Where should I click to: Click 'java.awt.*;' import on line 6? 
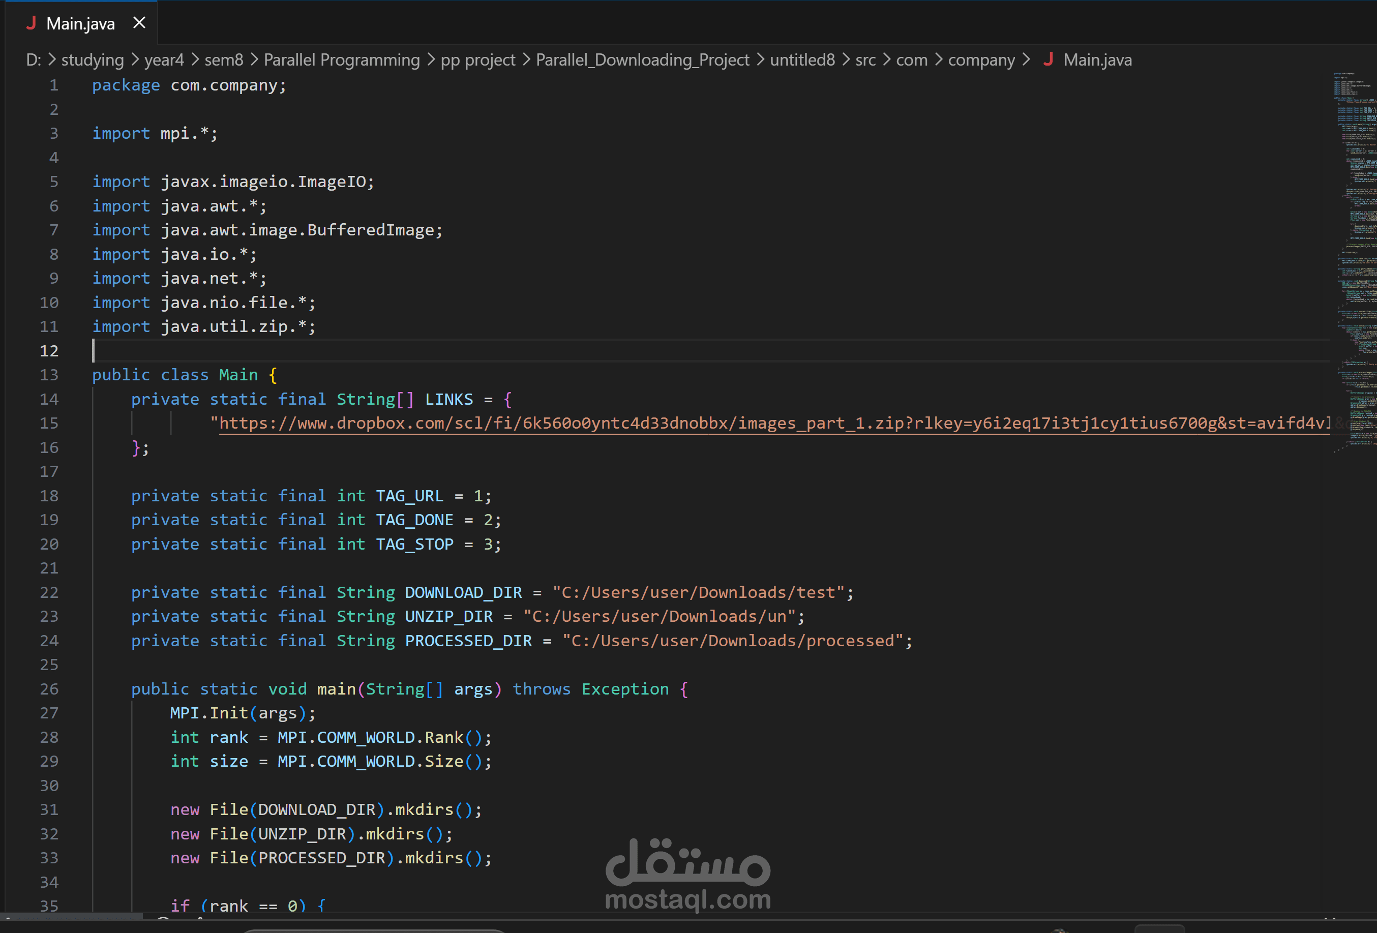pyautogui.click(x=214, y=206)
